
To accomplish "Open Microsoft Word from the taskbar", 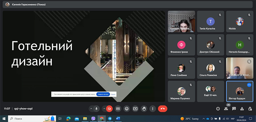I will (x=118, y=119).
